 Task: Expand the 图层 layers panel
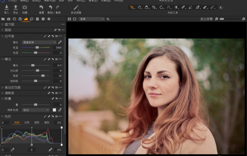click(x=2, y=30)
